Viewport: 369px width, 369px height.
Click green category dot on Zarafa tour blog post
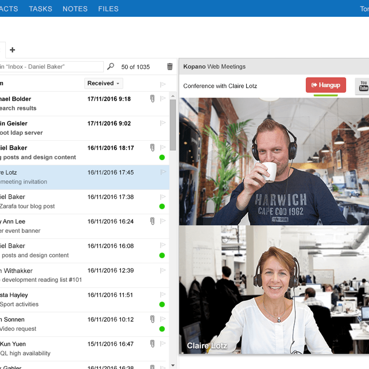click(x=162, y=206)
